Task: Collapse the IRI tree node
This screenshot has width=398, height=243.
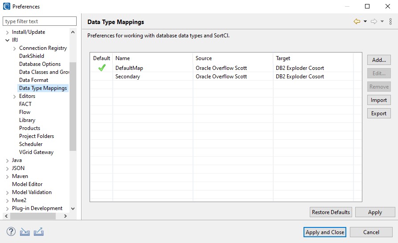Action: coord(7,40)
